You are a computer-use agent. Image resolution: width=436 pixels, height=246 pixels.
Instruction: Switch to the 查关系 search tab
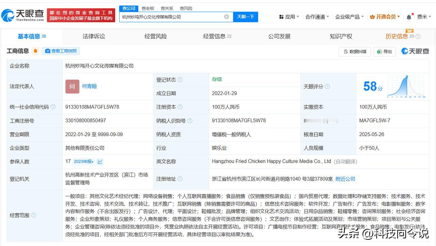point(167,9)
